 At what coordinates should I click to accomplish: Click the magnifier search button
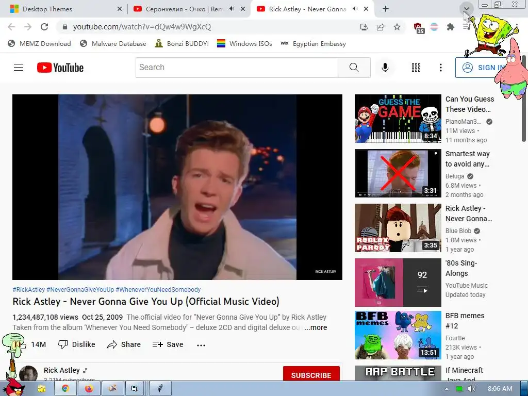354,68
